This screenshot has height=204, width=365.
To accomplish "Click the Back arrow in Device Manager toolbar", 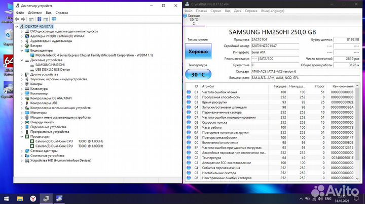I will 17,19.
